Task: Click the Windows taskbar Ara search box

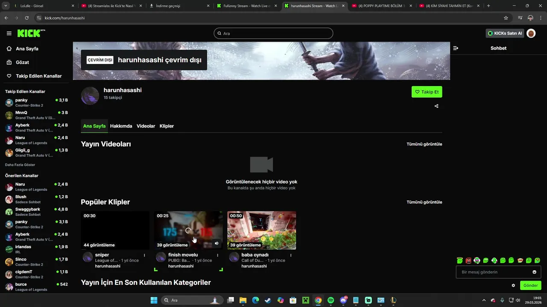Action: (192, 300)
